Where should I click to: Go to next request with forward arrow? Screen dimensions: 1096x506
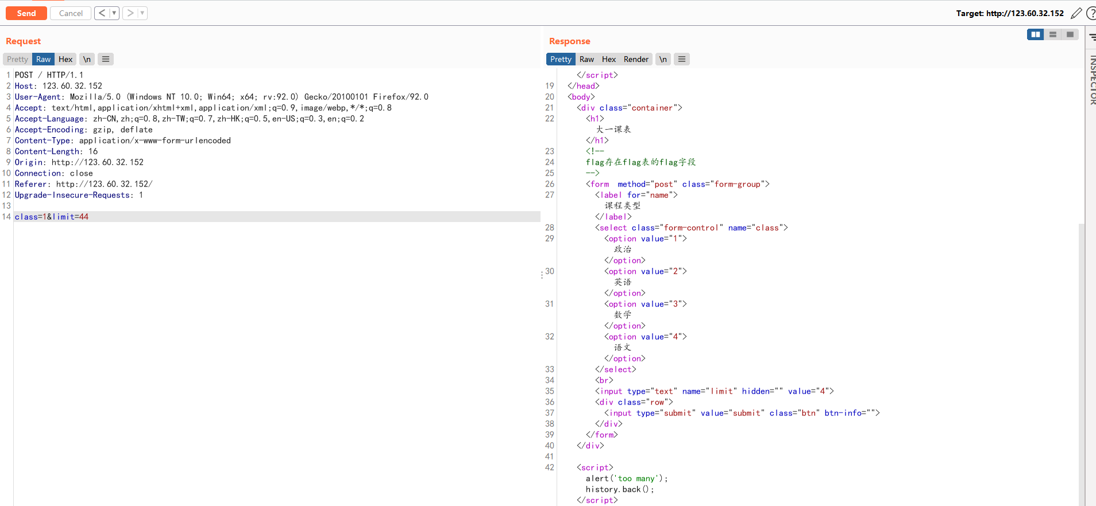[130, 13]
